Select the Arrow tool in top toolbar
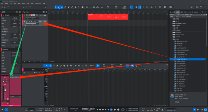 click(x=58, y=7)
